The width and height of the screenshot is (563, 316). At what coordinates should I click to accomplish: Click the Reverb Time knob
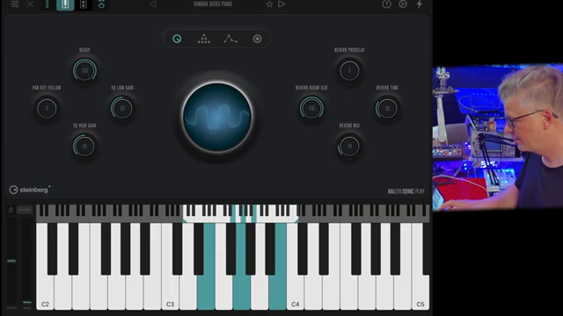pyautogui.click(x=387, y=108)
